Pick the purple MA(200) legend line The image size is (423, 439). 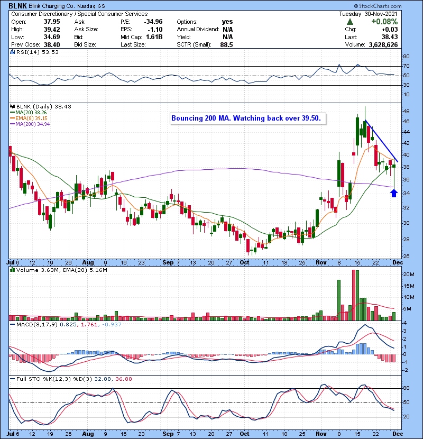(x=12, y=124)
